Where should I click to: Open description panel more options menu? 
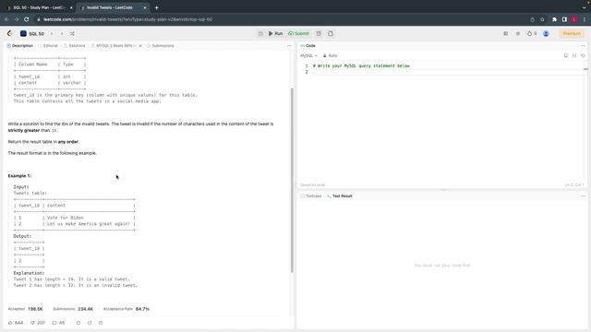289,46
